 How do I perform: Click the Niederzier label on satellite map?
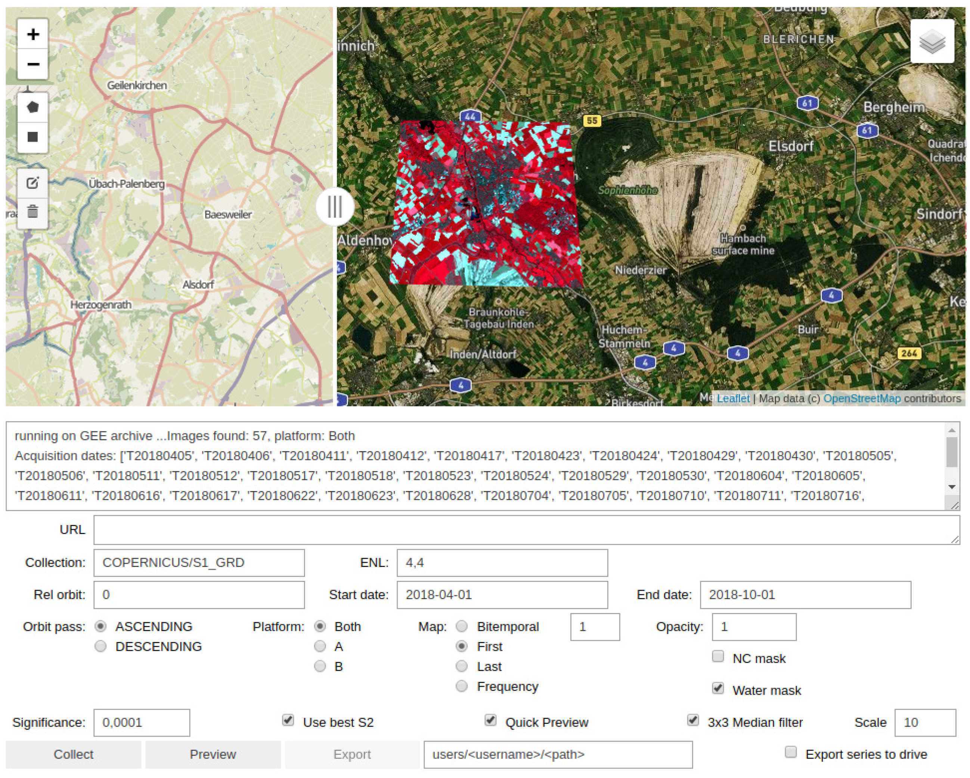641,270
